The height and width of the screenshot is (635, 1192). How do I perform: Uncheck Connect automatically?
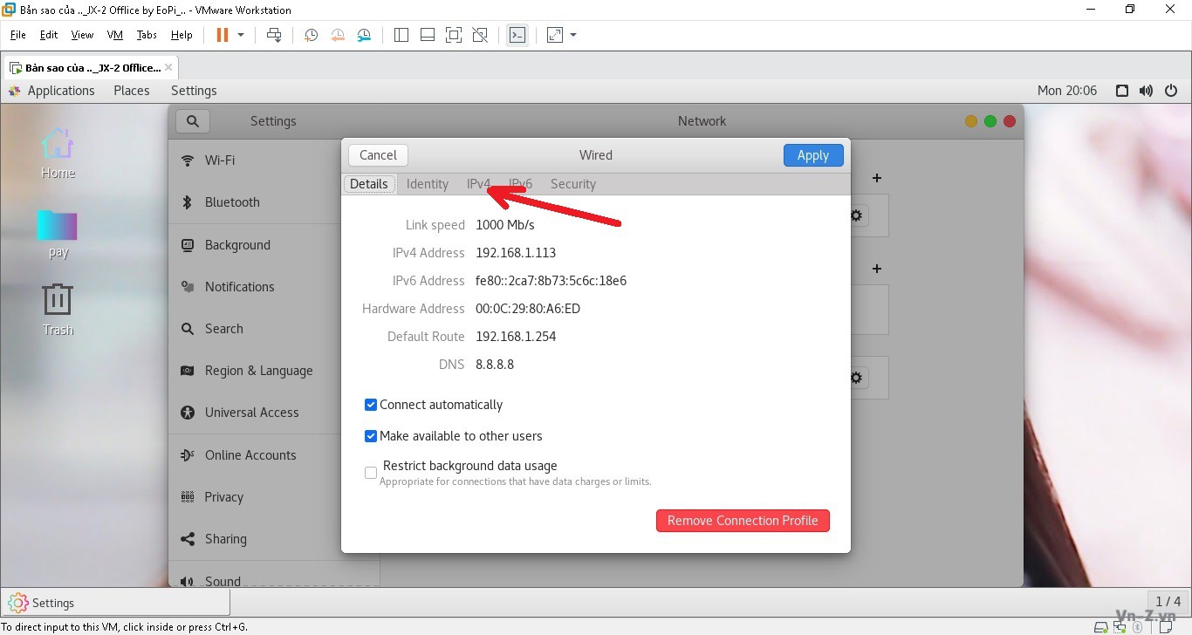371,405
